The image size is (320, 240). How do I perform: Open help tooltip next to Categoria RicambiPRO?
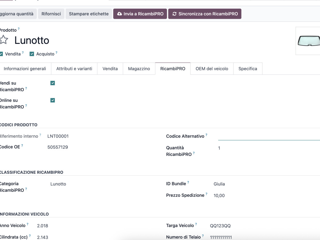(x=26, y=189)
